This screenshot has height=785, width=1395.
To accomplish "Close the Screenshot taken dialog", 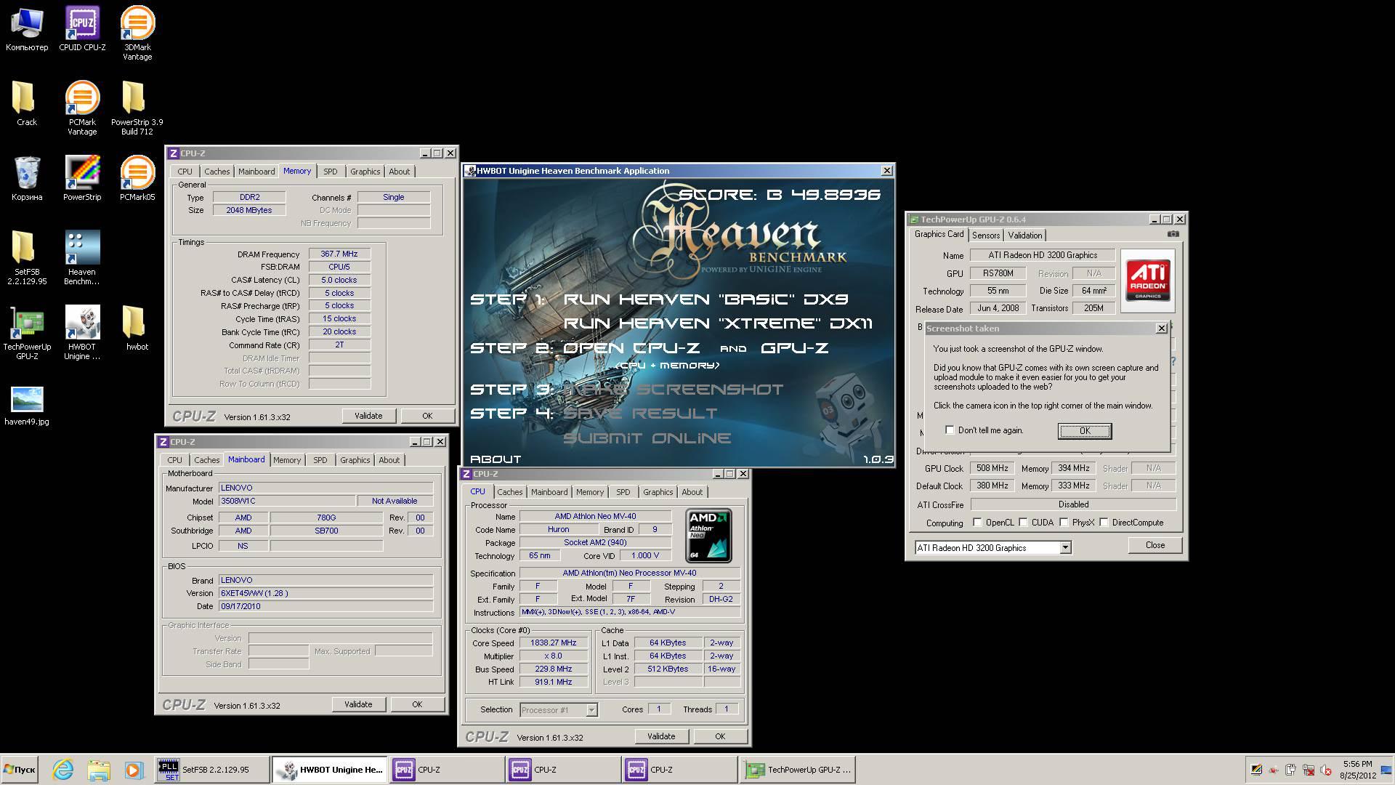I will coord(1161,329).
